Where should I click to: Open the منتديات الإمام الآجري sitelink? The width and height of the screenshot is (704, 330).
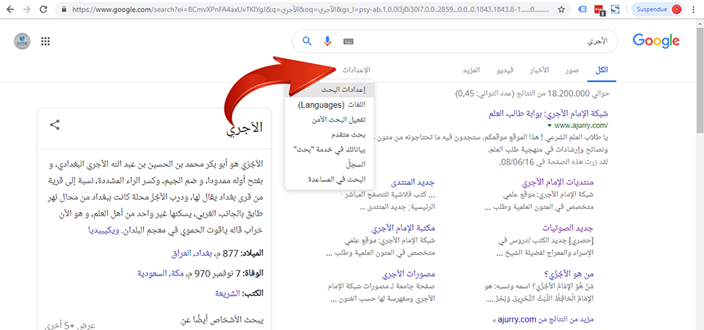558,183
